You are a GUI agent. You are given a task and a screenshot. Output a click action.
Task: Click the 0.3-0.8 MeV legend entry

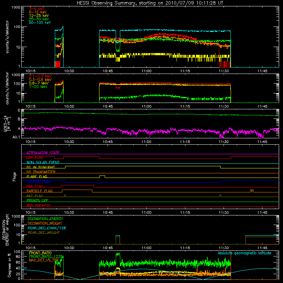tap(40, 80)
